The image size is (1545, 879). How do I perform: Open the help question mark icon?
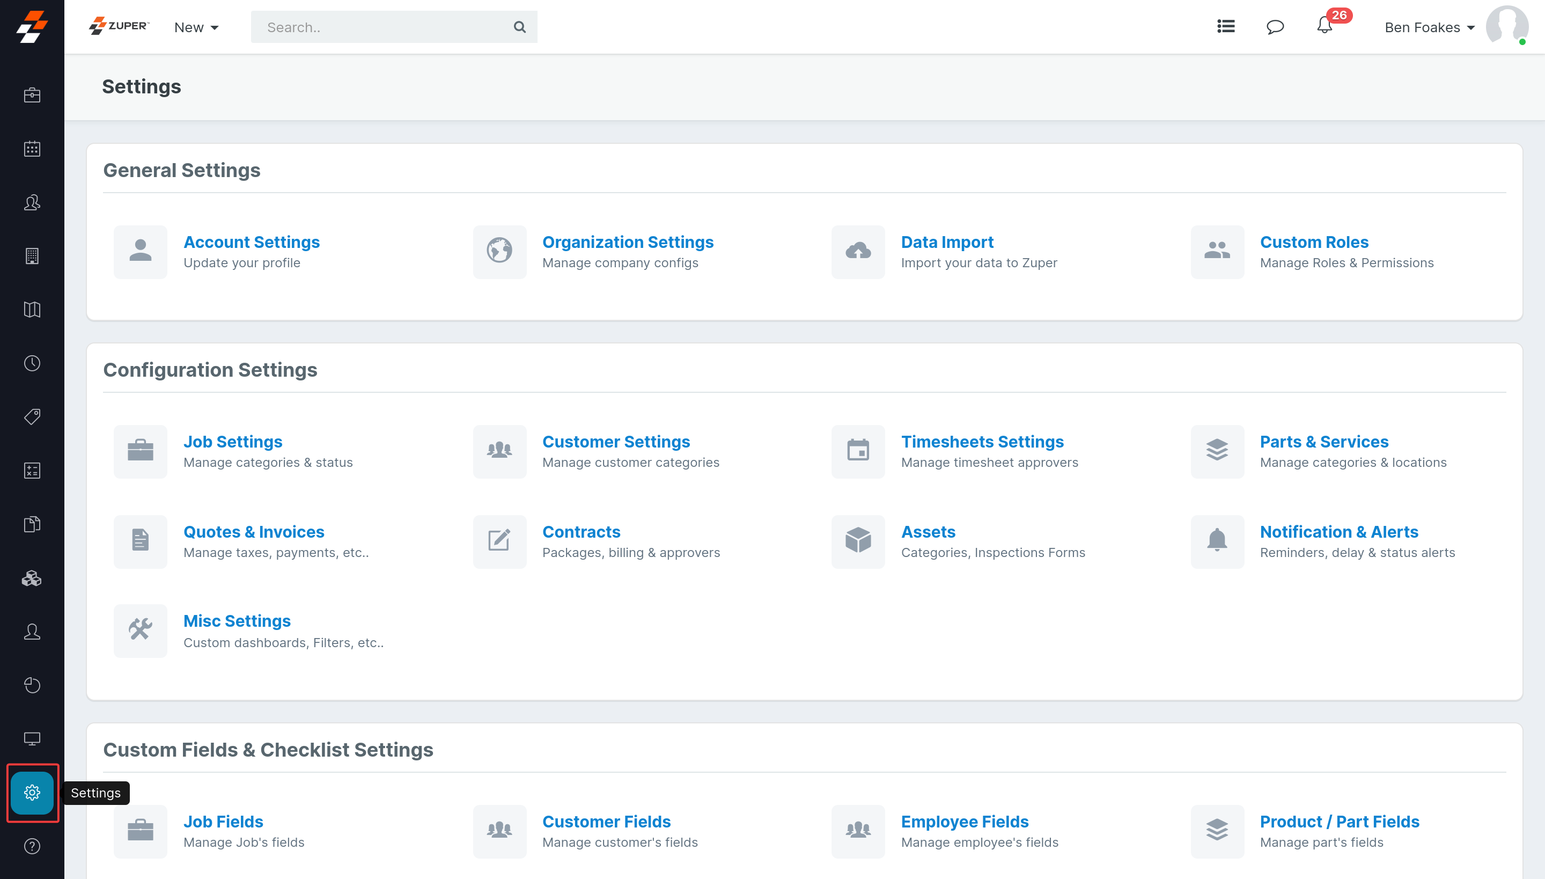point(32,846)
